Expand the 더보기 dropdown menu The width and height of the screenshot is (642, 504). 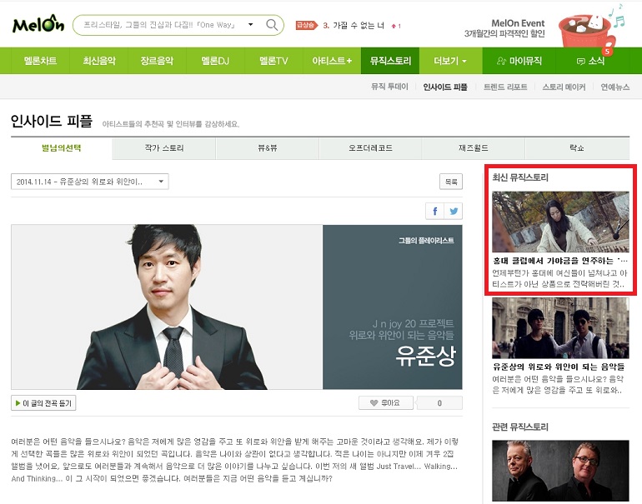pyautogui.click(x=450, y=61)
